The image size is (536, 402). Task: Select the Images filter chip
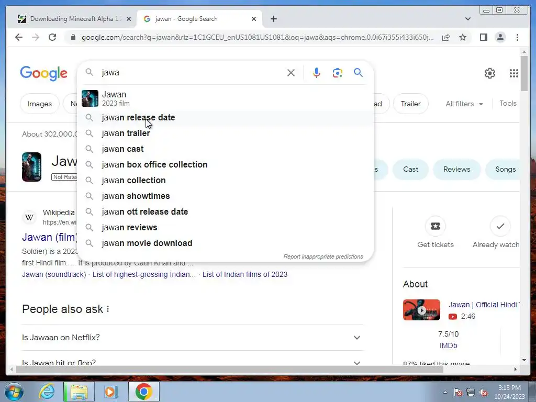(40, 104)
